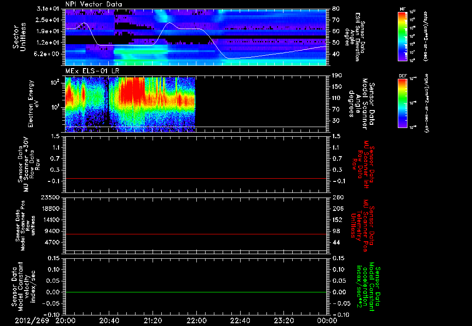Click the '152' telemetry tick label
This screenshot has width=472, height=326.
pyautogui.click(x=337, y=220)
